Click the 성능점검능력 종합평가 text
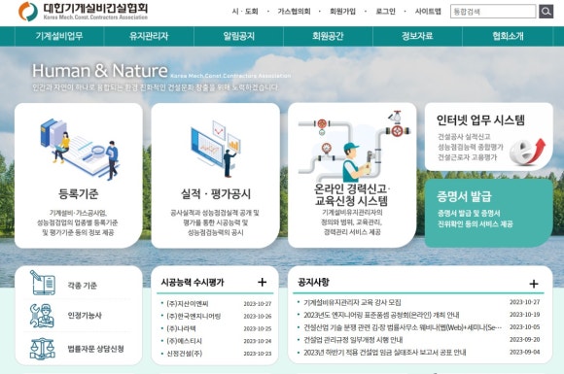Screen dimensions: 564x374 [470, 147]
